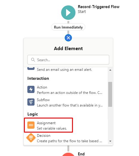139x156 pixels.
Task: Click the Record-Triggered Flow Start label
Action: click(99, 9)
